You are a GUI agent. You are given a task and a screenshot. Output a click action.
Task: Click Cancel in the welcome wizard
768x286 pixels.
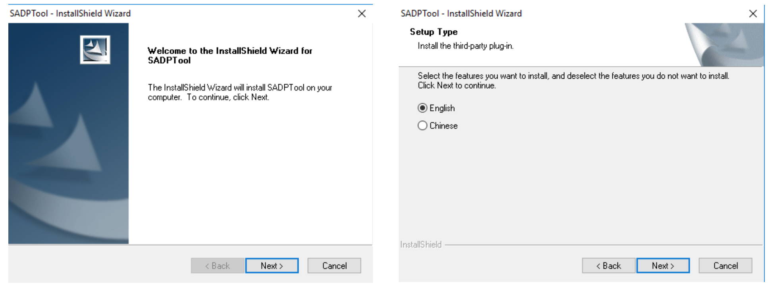[x=334, y=266]
